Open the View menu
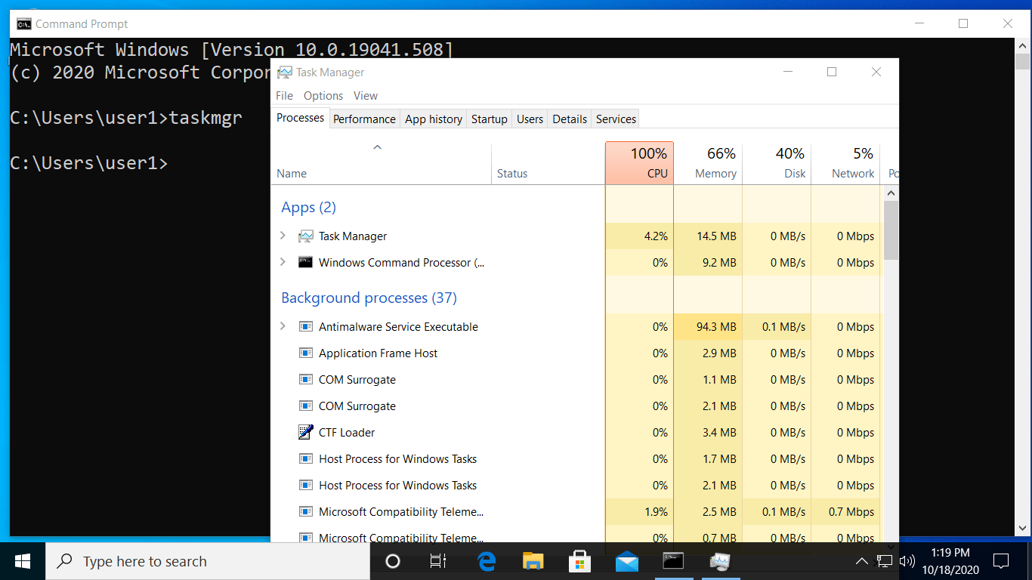 coord(365,95)
